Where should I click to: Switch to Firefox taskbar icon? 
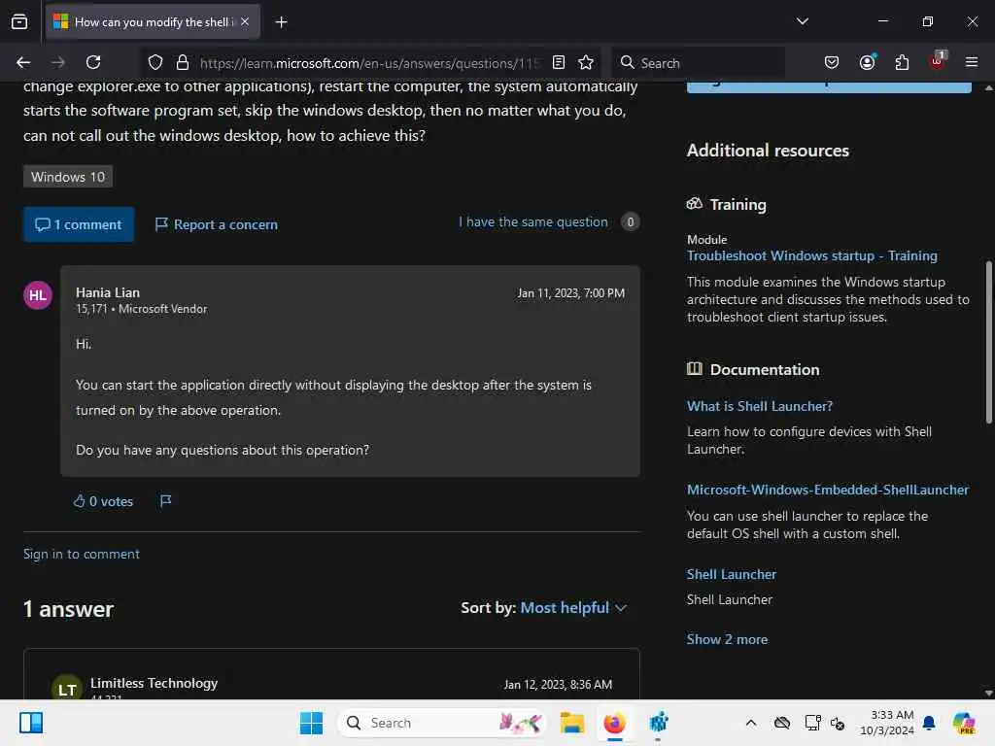pos(614,723)
